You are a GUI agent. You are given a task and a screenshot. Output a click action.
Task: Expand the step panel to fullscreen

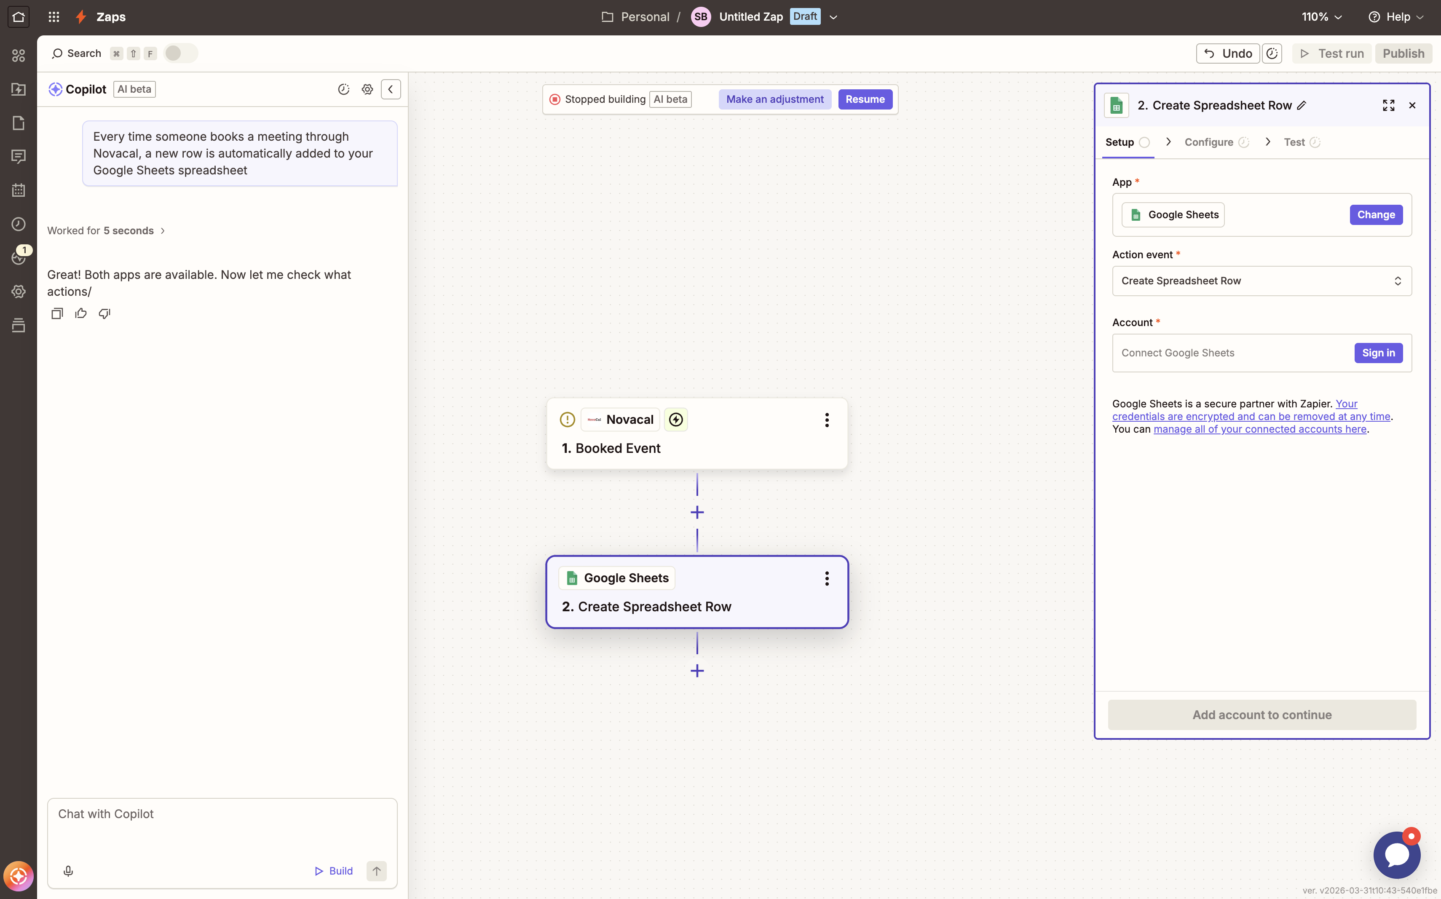(x=1389, y=105)
